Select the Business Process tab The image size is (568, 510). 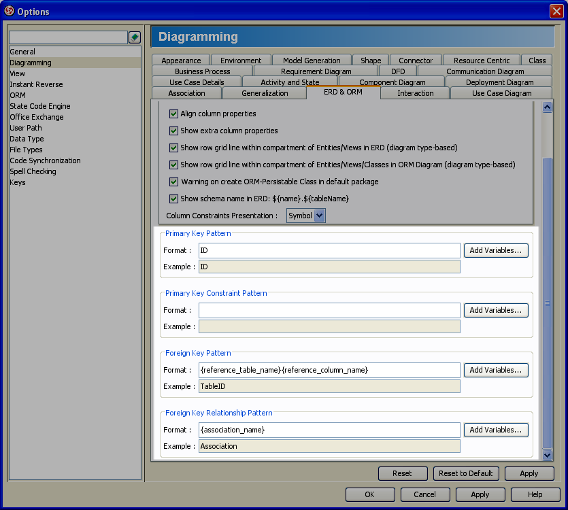click(202, 71)
